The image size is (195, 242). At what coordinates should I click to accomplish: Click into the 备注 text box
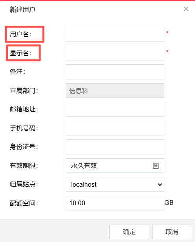pos(115,72)
